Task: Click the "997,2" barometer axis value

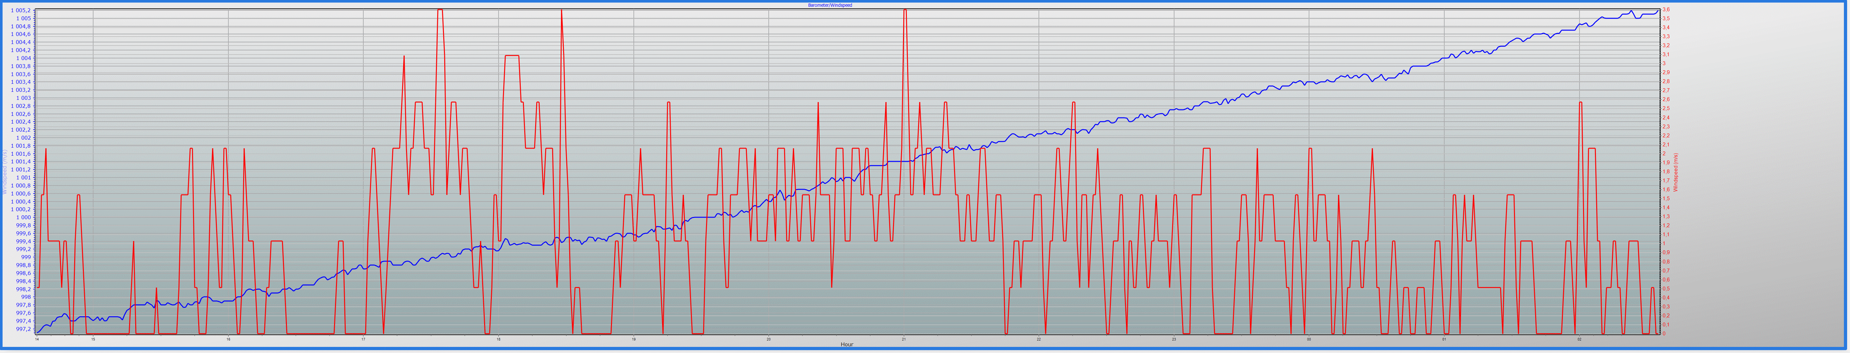Action: (x=24, y=329)
